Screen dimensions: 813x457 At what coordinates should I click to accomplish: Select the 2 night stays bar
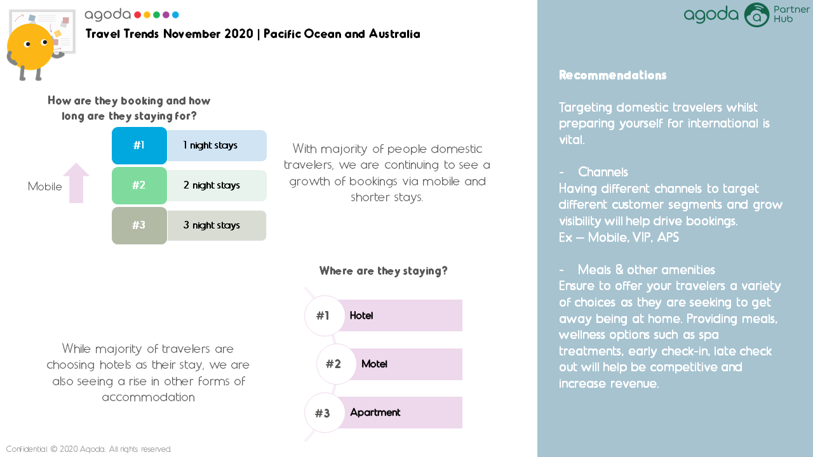coord(217,185)
